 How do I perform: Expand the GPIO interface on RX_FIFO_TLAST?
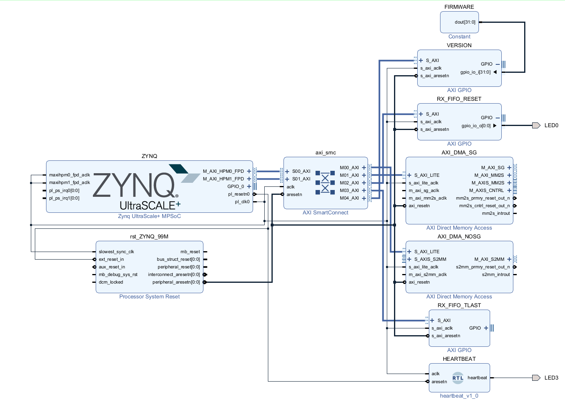point(486,328)
